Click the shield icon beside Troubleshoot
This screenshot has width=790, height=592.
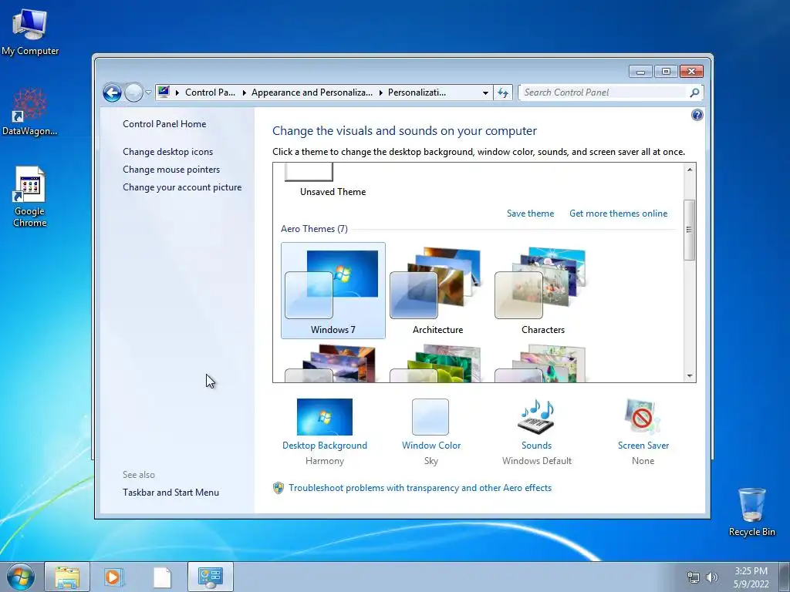click(x=278, y=488)
